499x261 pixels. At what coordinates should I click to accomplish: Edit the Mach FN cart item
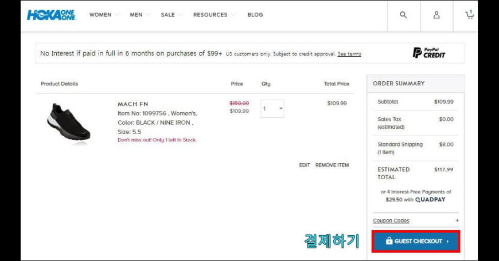[x=305, y=165]
